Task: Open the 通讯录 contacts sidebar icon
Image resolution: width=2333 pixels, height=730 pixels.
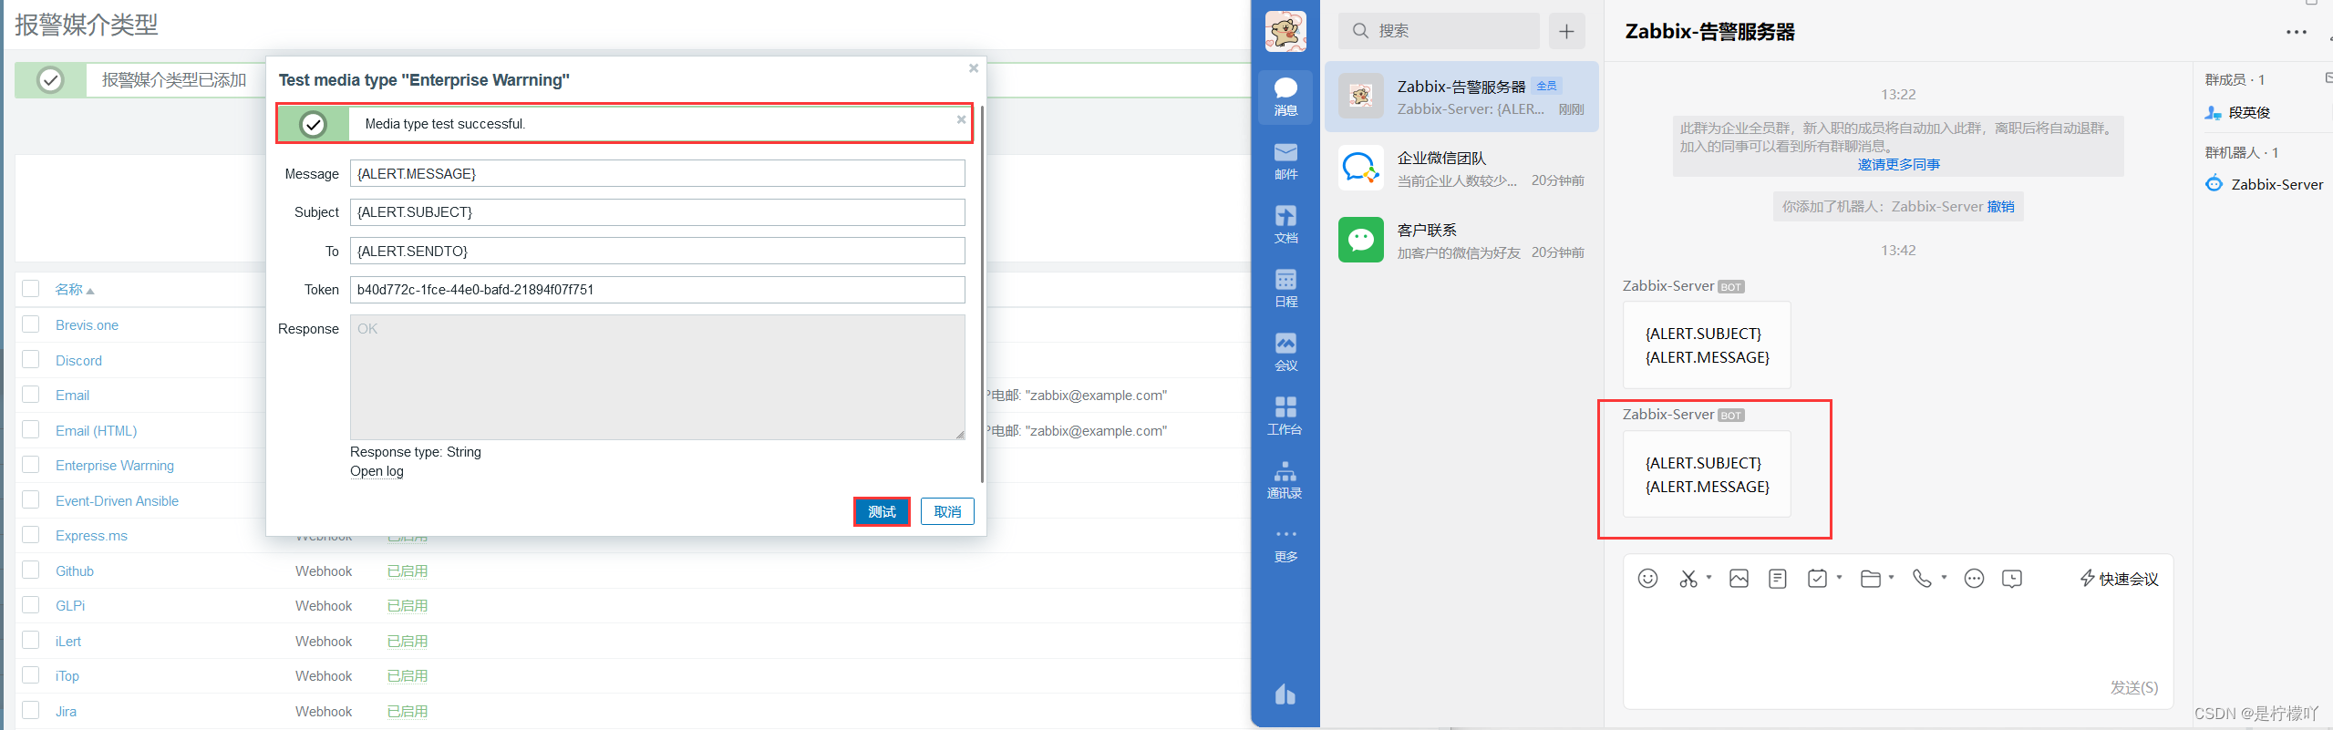Action: 1285,479
